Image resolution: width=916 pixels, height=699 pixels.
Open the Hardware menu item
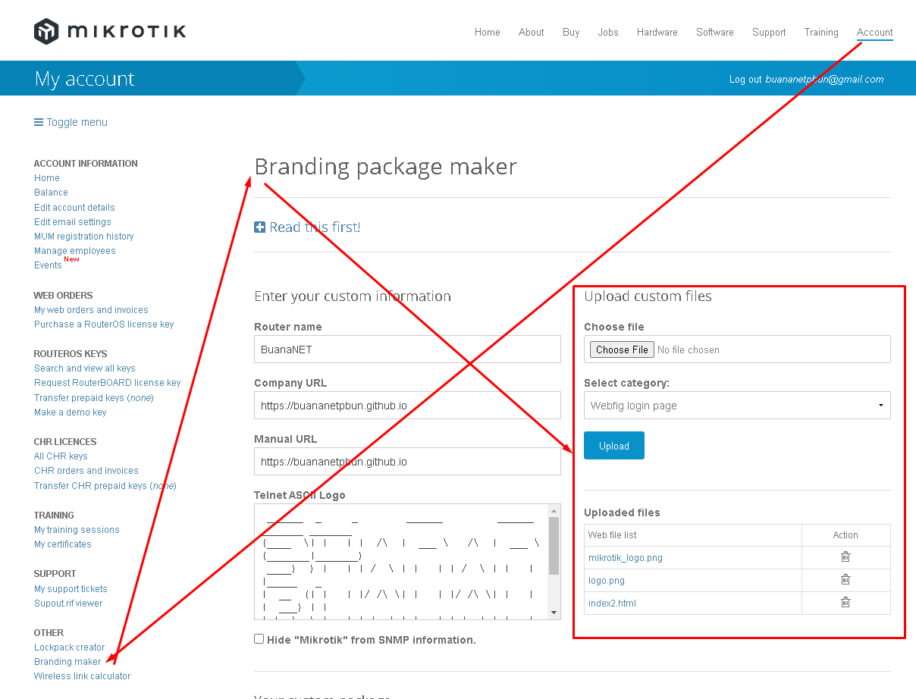657,32
